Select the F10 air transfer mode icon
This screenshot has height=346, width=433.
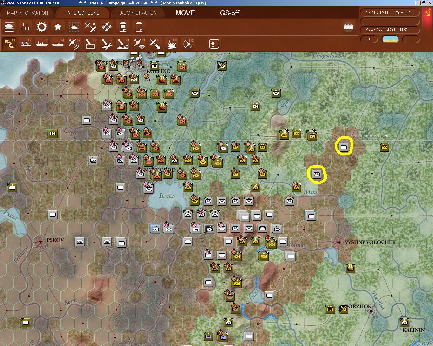pos(155,44)
